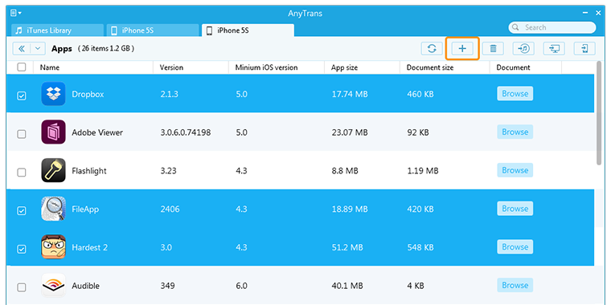The height and width of the screenshot is (305, 611).
Task: Click the 17.74 MB app size cell
Action: (350, 94)
